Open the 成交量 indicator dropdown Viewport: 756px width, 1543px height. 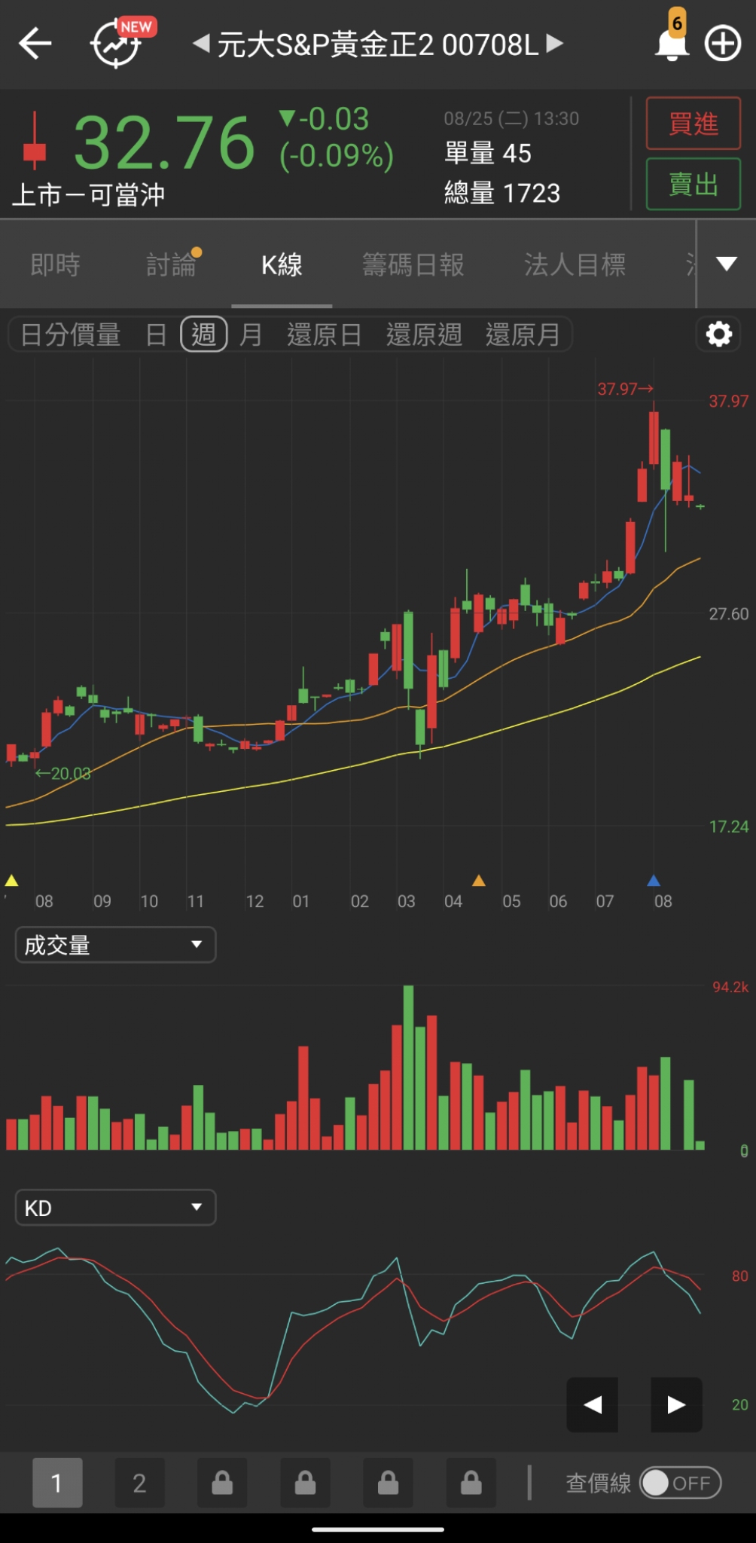pyautogui.click(x=115, y=945)
